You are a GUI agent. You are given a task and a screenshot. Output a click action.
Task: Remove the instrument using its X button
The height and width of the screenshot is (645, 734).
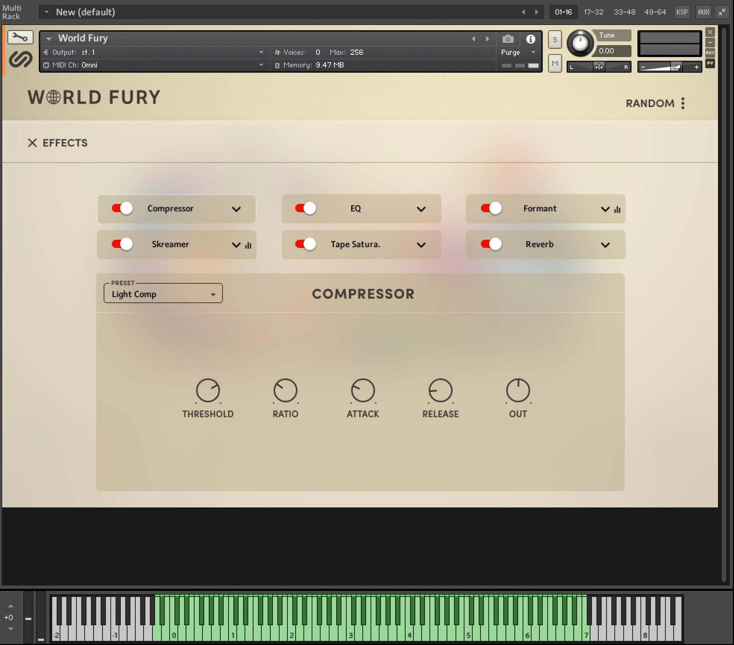710,32
